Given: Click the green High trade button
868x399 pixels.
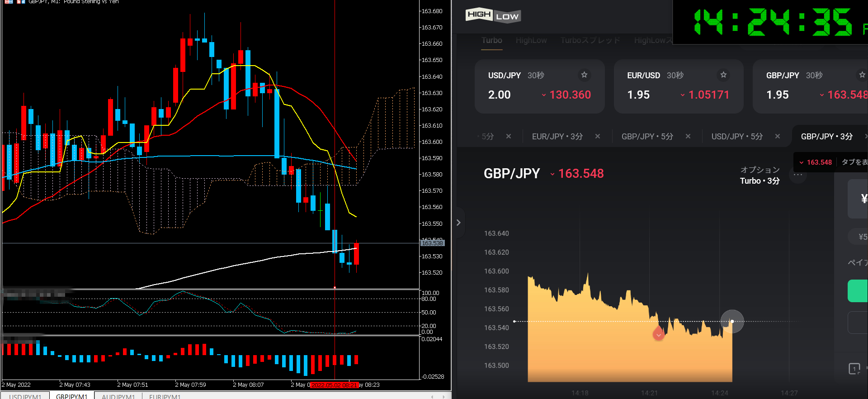Looking at the screenshot, I should click(858, 290).
